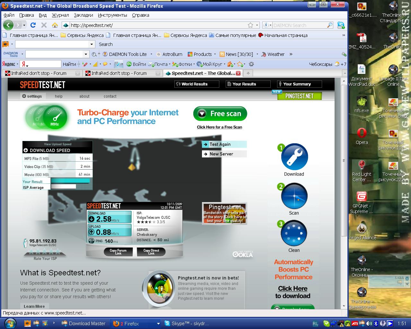Click the New Server button
411x329 pixels.
pyautogui.click(x=224, y=154)
